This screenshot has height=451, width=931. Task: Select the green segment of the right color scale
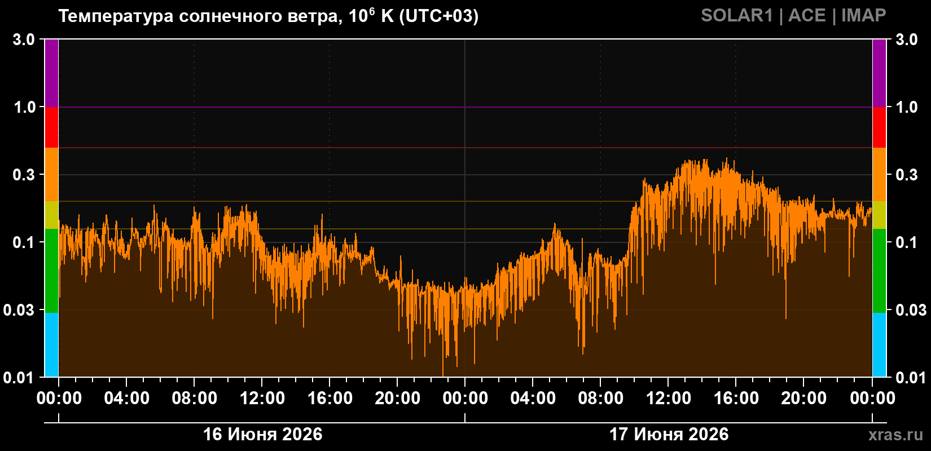pyautogui.click(x=880, y=271)
